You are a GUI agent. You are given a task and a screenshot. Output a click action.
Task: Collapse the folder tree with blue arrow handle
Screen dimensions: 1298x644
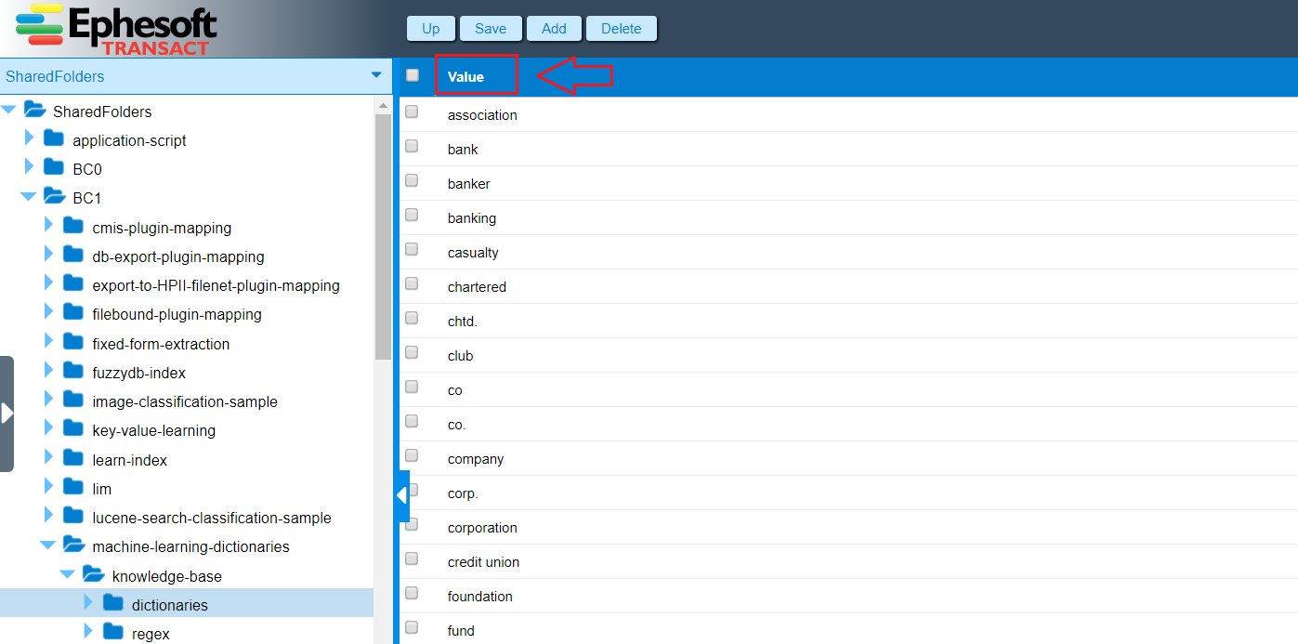pyautogui.click(x=402, y=496)
